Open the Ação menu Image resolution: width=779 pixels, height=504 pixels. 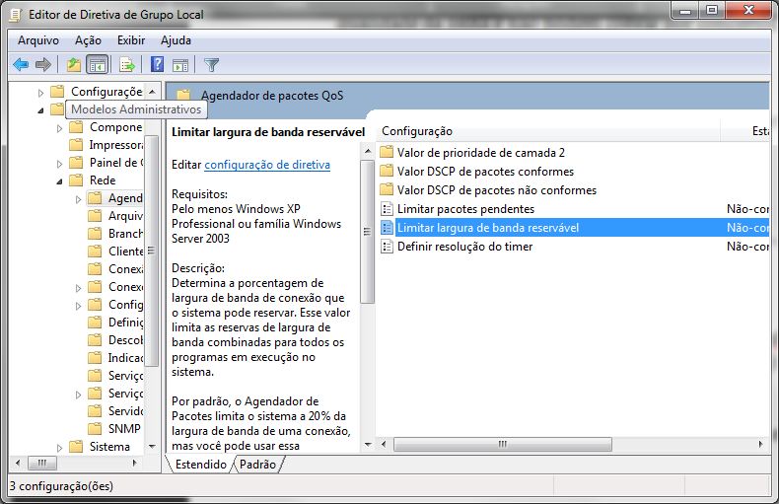[88, 40]
